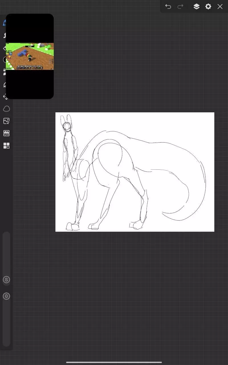Click the opacity O handle
228x365 pixels.
pyautogui.click(x=6, y=296)
